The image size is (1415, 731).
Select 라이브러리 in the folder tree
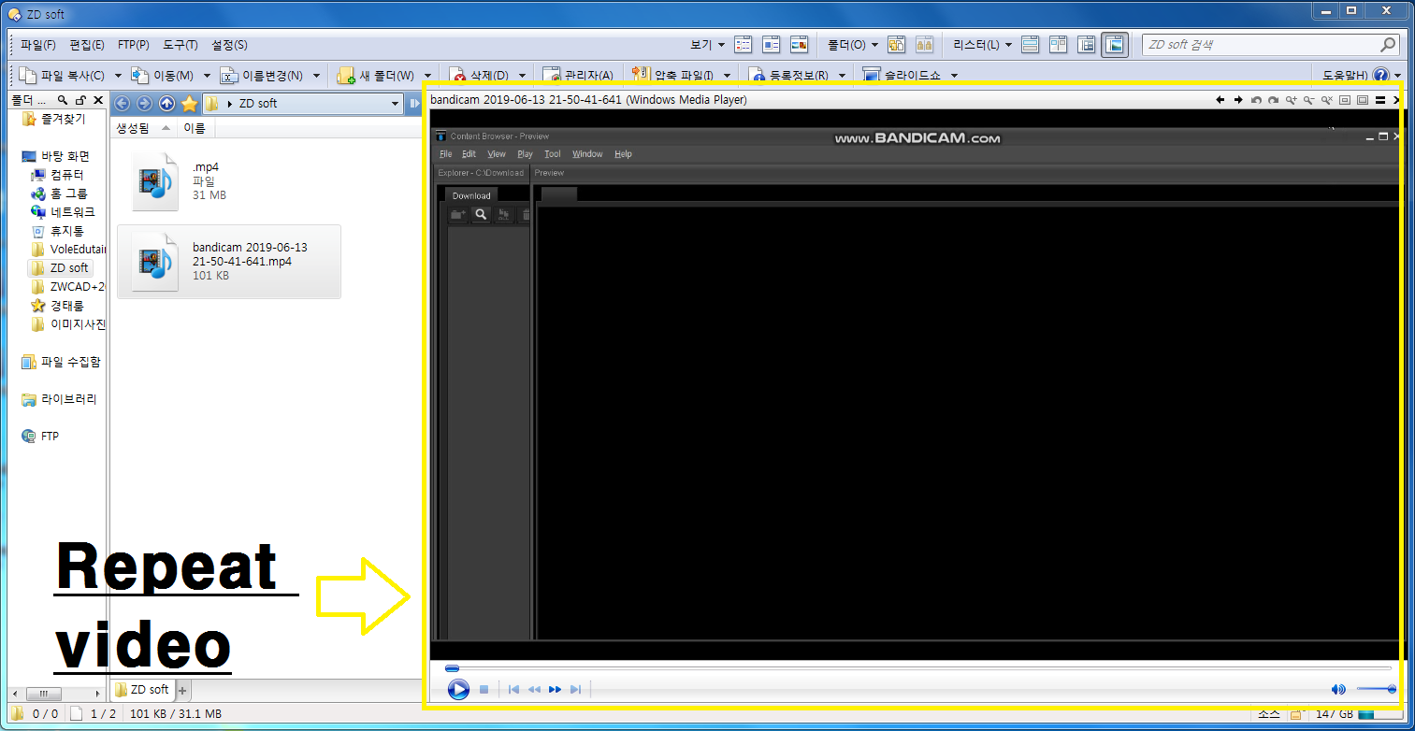pyautogui.click(x=60, y=399)
